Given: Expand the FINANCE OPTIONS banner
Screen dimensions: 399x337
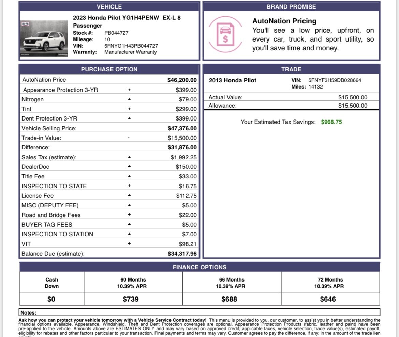Looking at the screenshot, I should tap(199, 267).
